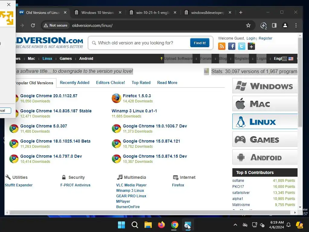Open Mac platform banner
Viewport: 309px width, 232px height.
coord(265,104)
